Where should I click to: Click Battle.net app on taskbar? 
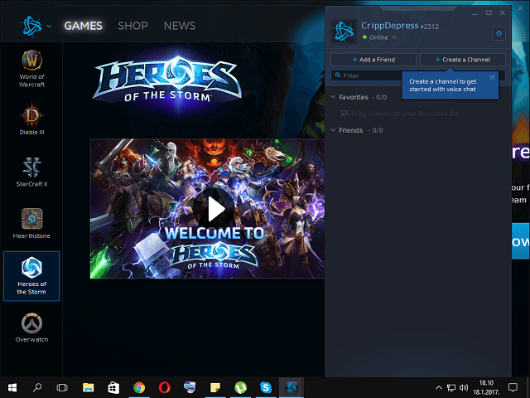291,387
